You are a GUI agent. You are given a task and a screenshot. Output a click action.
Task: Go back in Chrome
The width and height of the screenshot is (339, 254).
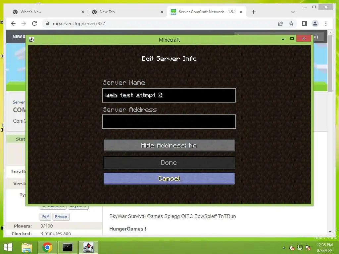pyautogui.click(x=13, y=23)
